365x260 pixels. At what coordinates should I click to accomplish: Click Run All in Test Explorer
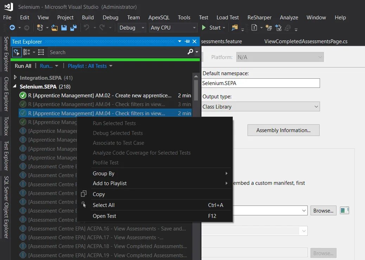click(23, 66)
